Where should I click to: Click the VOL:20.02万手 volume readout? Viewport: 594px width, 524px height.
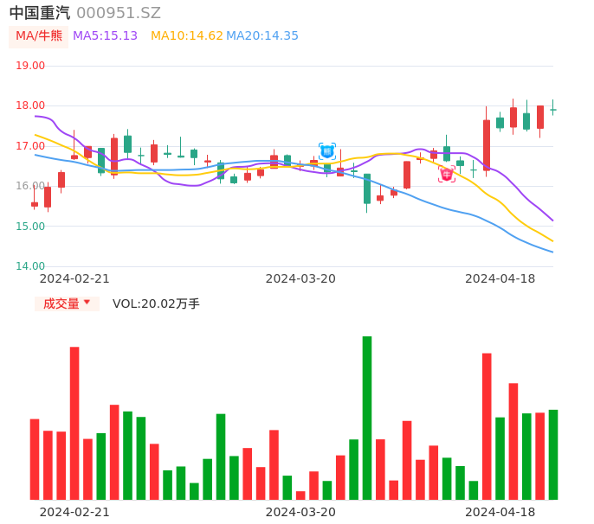pyautogui.click(x=156, y=304)
